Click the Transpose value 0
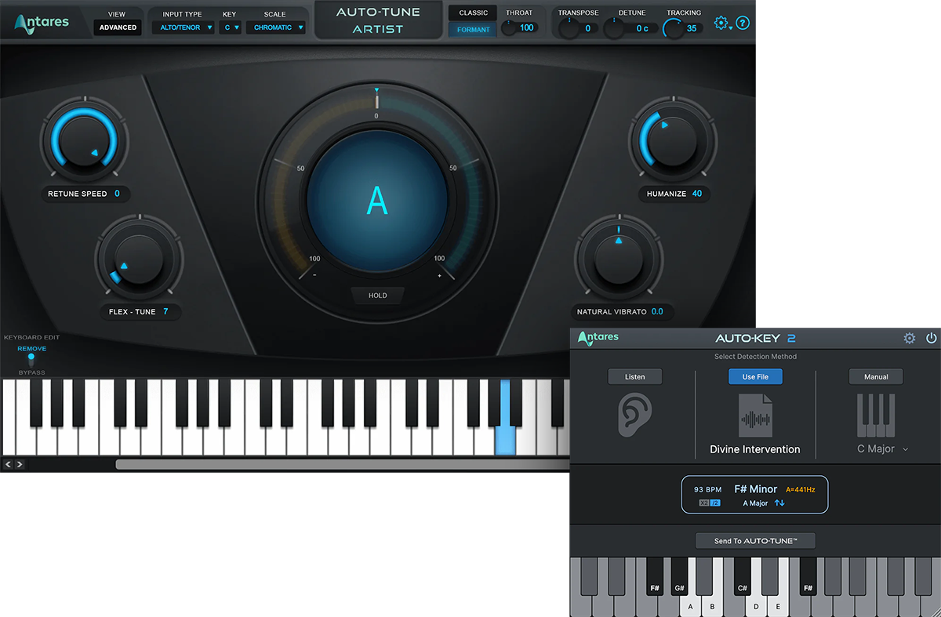Viewport: 941px width, 617px height. (587, 28)
